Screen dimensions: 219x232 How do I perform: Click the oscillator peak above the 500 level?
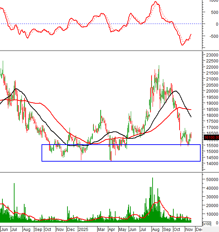[x=155, y=2]
